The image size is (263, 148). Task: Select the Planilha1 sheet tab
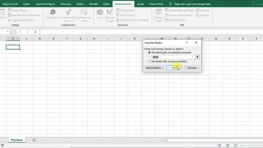17,140
